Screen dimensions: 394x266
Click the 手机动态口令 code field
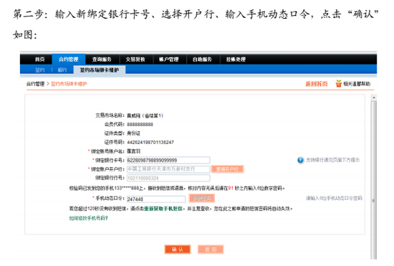(x=156, y=199)
